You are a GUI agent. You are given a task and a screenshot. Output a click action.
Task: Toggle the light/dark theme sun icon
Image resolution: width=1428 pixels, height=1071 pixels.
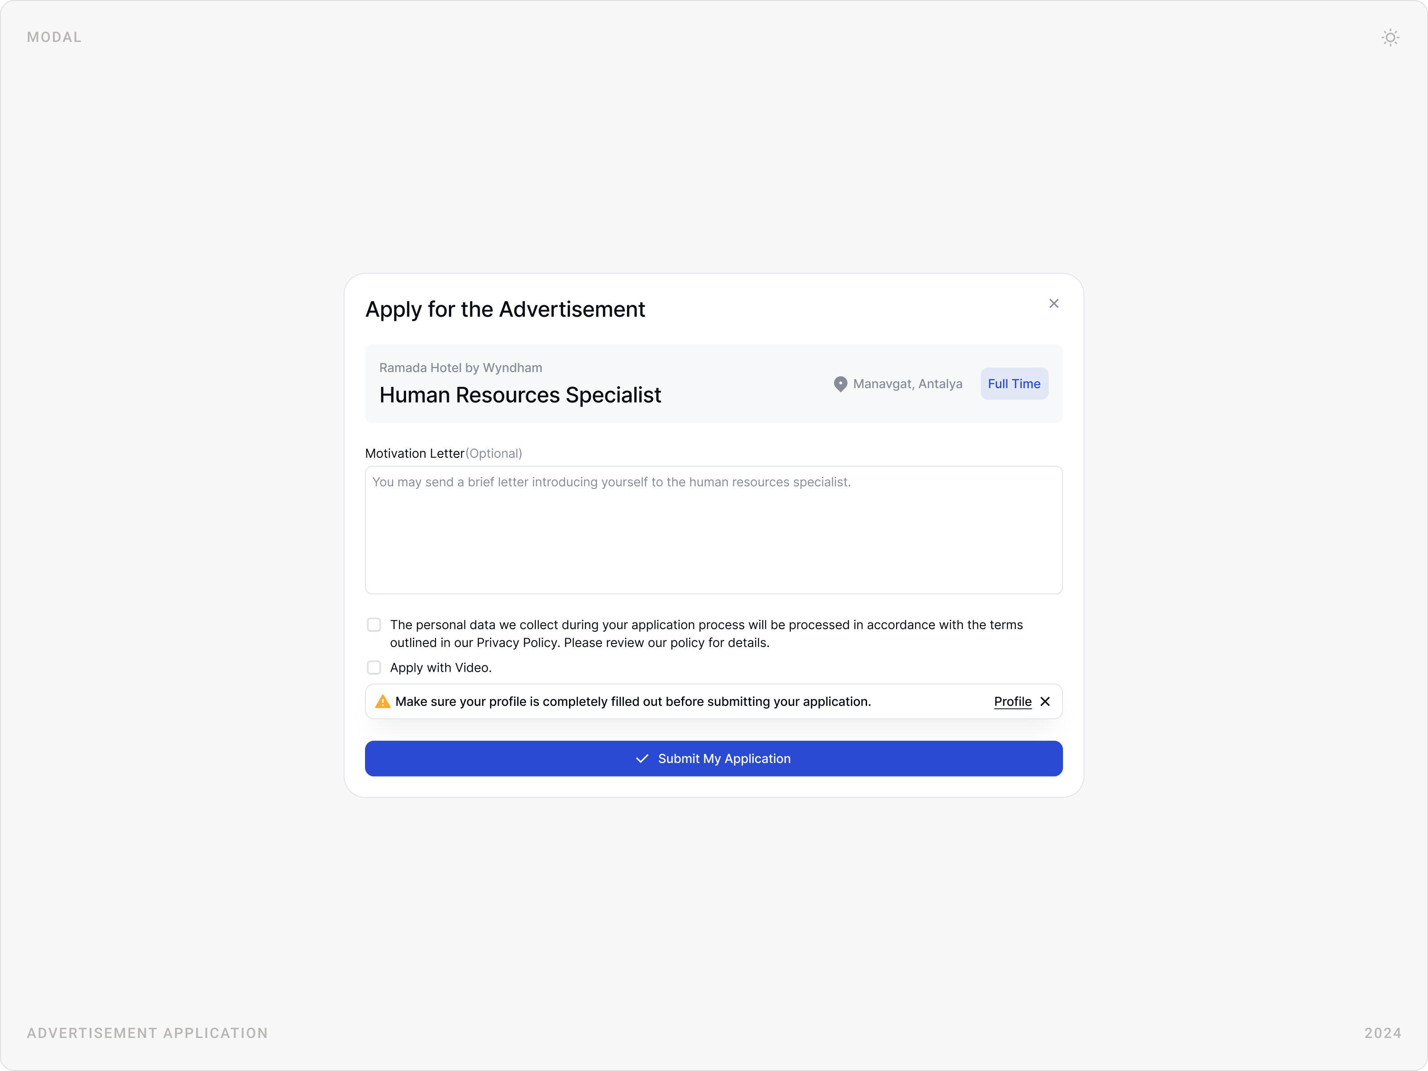(x=1391, y=37)
